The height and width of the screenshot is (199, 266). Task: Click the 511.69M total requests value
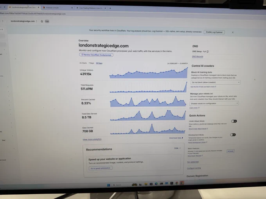[87, 89]
